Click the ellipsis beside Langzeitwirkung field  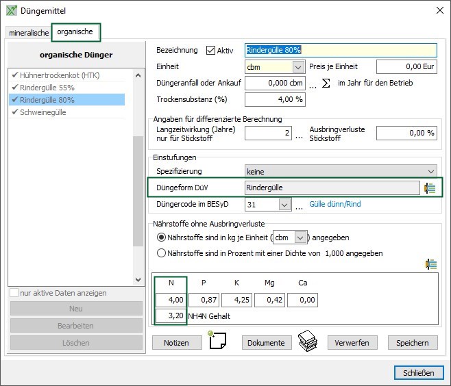(299, 134)
